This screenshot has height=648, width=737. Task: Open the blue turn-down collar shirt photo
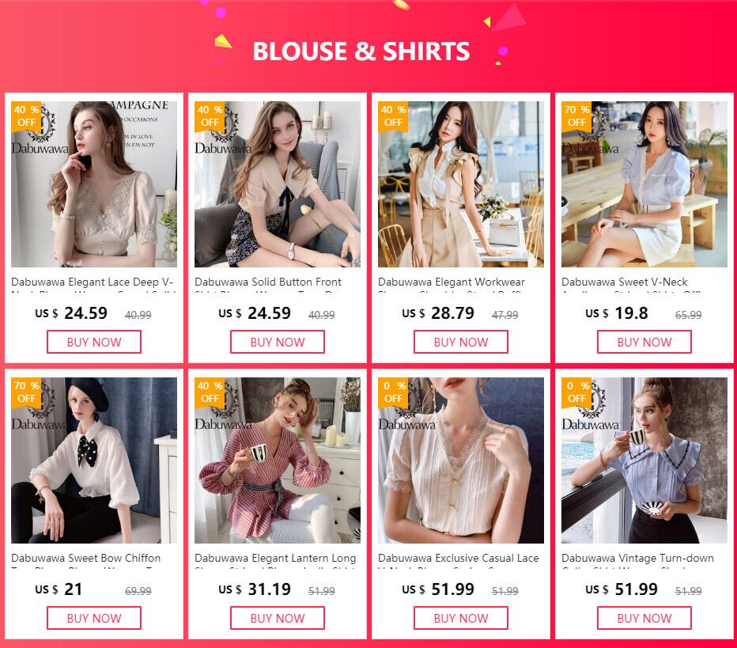[644, 460]
